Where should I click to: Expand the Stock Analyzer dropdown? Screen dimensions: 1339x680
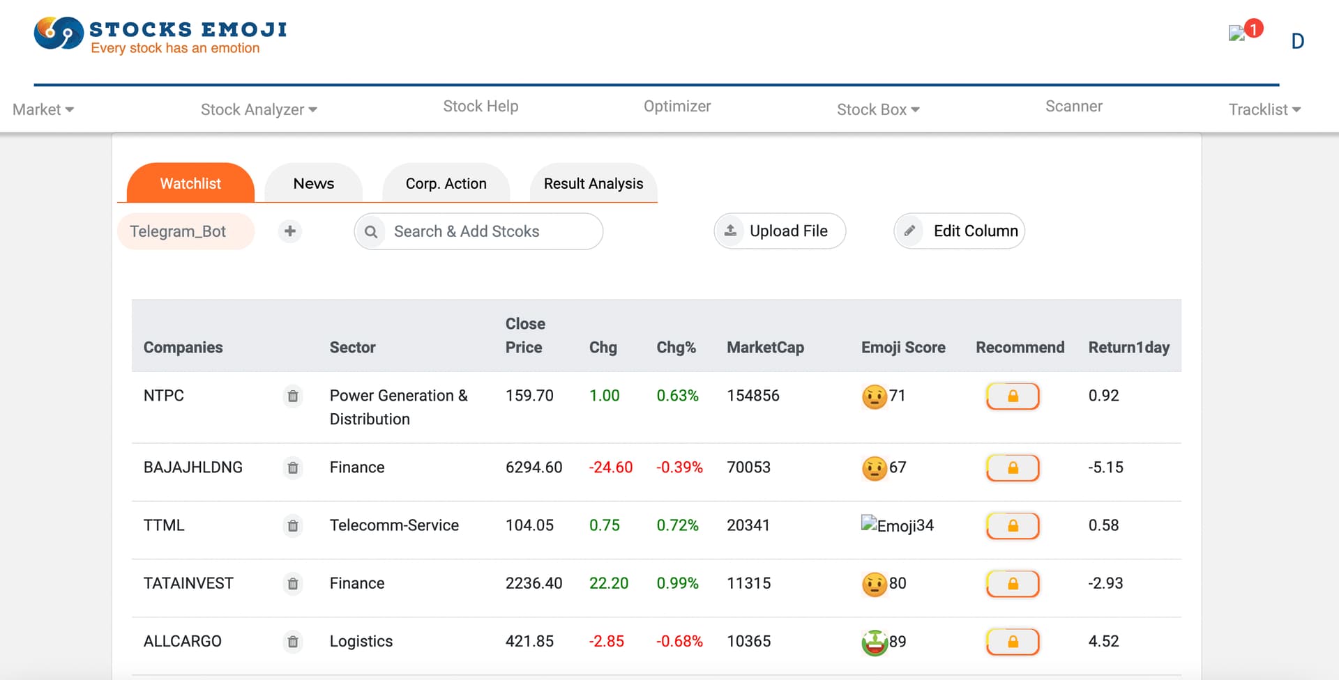point(259,109)
